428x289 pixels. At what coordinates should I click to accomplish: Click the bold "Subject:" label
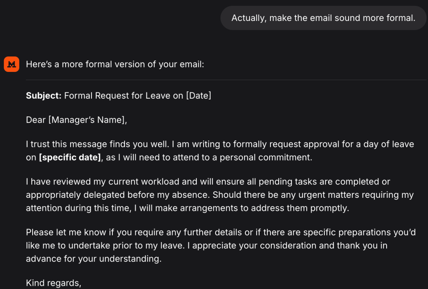[43, 95]
